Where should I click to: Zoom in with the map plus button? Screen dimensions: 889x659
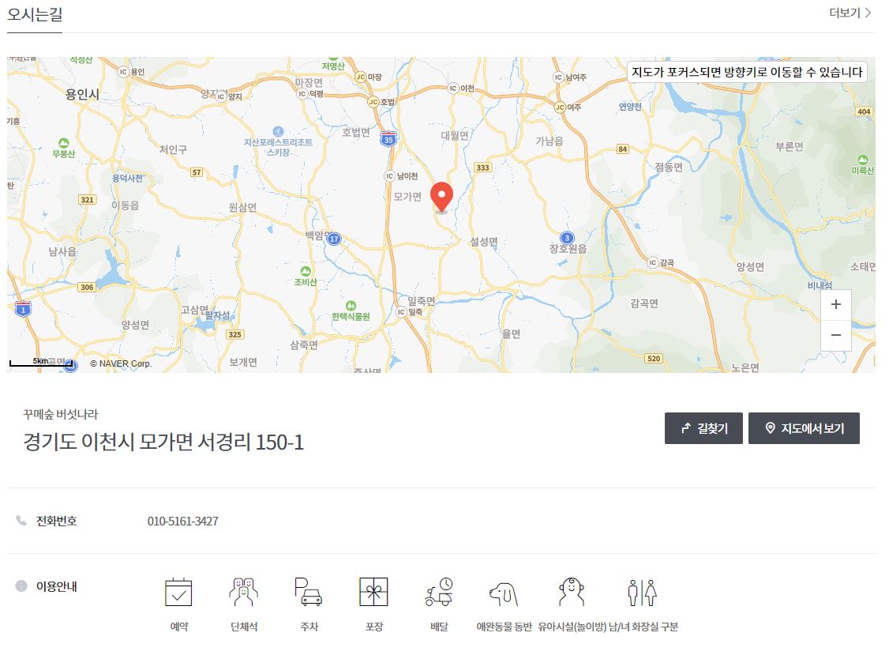coord(835,304)
